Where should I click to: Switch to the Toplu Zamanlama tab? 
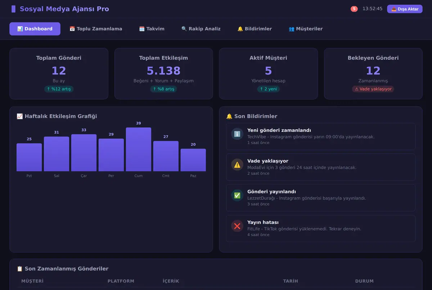96,29
